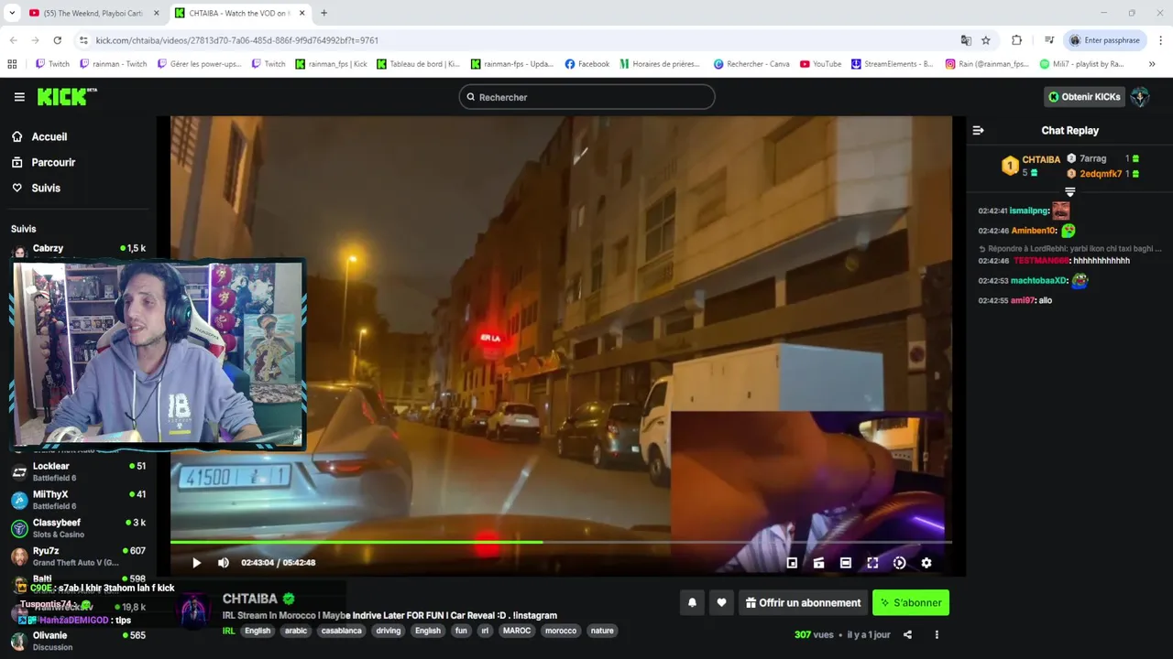Open the tab search dropdown arrow
The width and height of the screenshot is (1173, 659).
coord(12,13)
